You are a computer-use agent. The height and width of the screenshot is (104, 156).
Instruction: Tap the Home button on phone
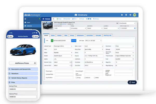pyautogui.click(x=35, y=36)
